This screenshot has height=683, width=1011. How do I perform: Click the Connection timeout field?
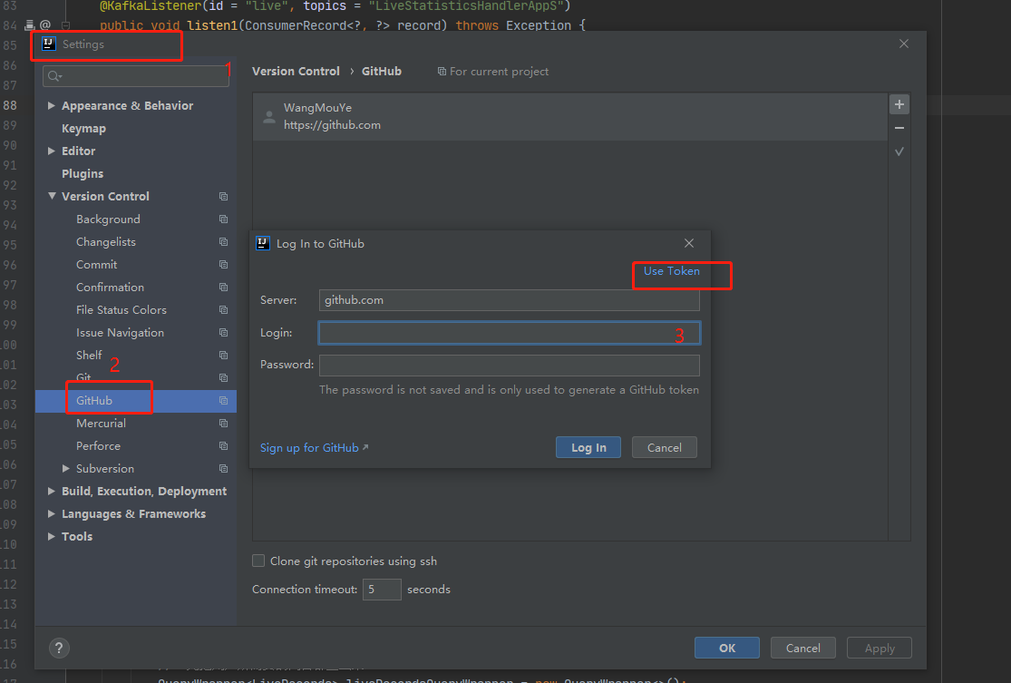[382, 590]
